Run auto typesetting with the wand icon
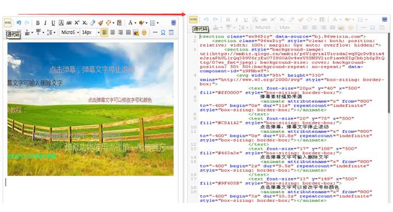This screenshot has height=212, width=393. click(108, 23)
